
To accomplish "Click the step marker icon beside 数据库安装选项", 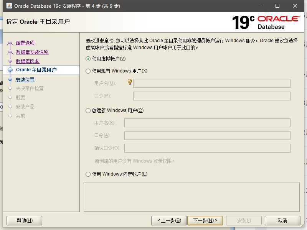I will [10, 52].
